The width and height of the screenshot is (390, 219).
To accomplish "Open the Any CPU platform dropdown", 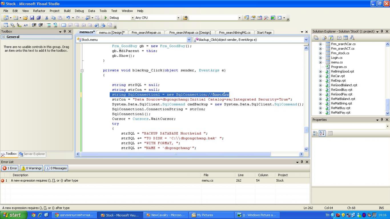I will (x=178, y=18).
